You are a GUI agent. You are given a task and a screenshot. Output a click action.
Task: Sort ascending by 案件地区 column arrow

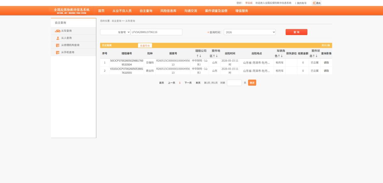click(214, 56)
